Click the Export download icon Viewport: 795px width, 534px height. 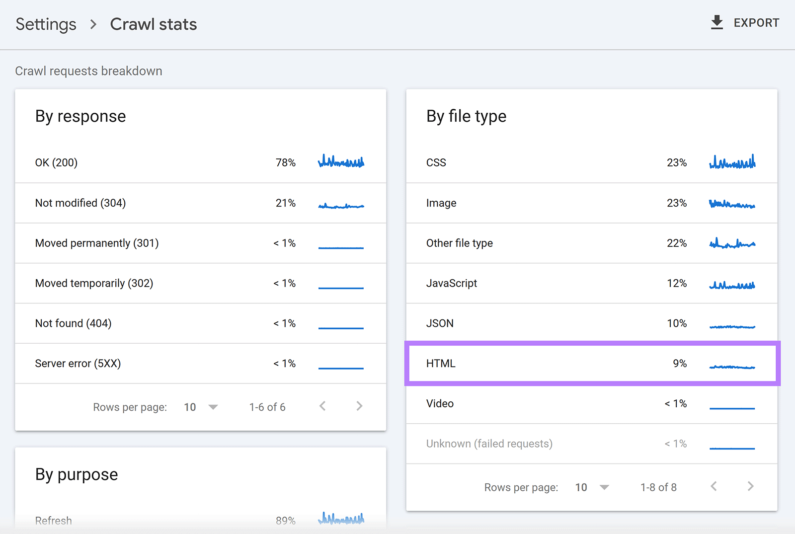[x=716, y=22]
